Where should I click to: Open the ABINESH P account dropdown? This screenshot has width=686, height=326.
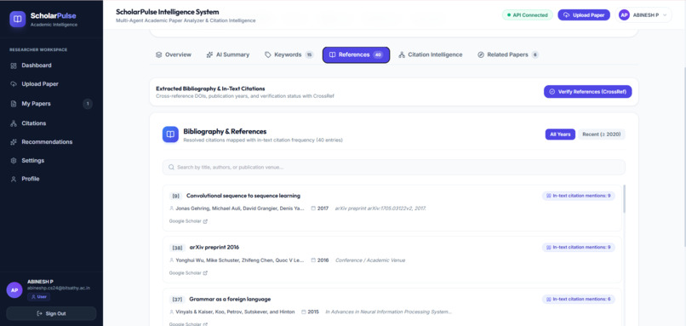[x=643, y=14]
